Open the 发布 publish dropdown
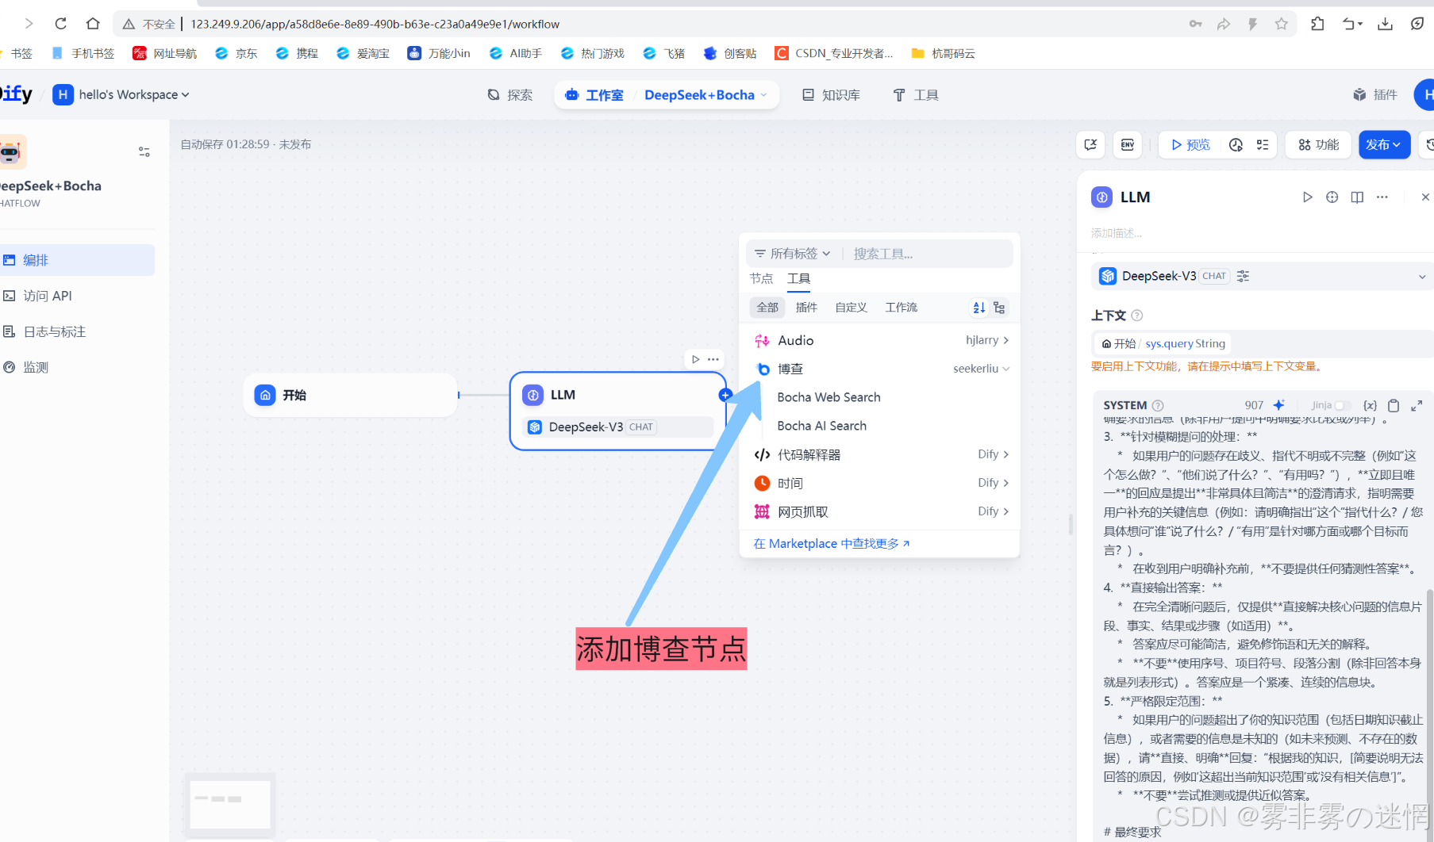The height and width of the screenshot is (842, 1434). coord(1384,144)
